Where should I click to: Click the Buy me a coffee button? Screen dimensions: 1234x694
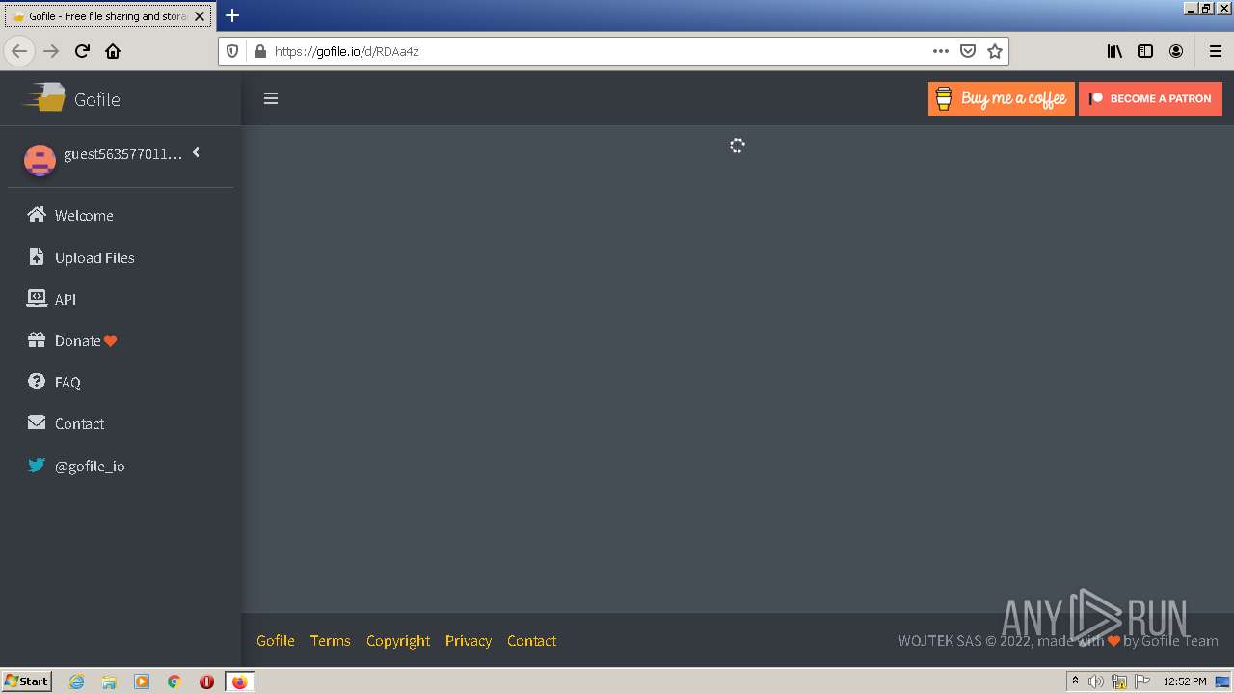point(1002,98)
